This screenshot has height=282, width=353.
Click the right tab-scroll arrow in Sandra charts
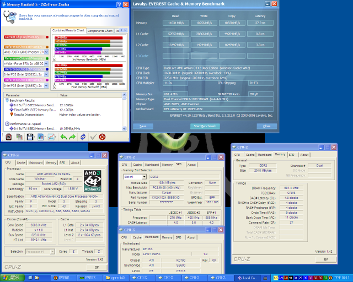[x=125, y=30]
